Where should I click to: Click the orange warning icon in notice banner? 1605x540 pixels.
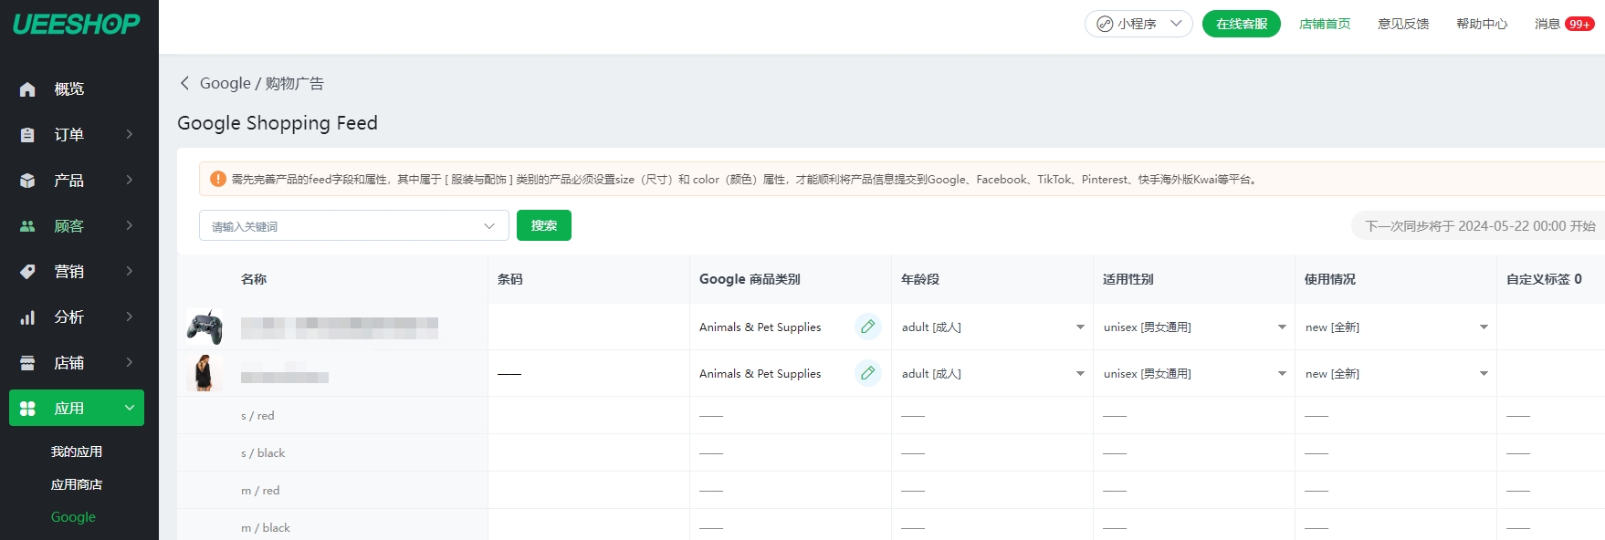click(218, 179)
